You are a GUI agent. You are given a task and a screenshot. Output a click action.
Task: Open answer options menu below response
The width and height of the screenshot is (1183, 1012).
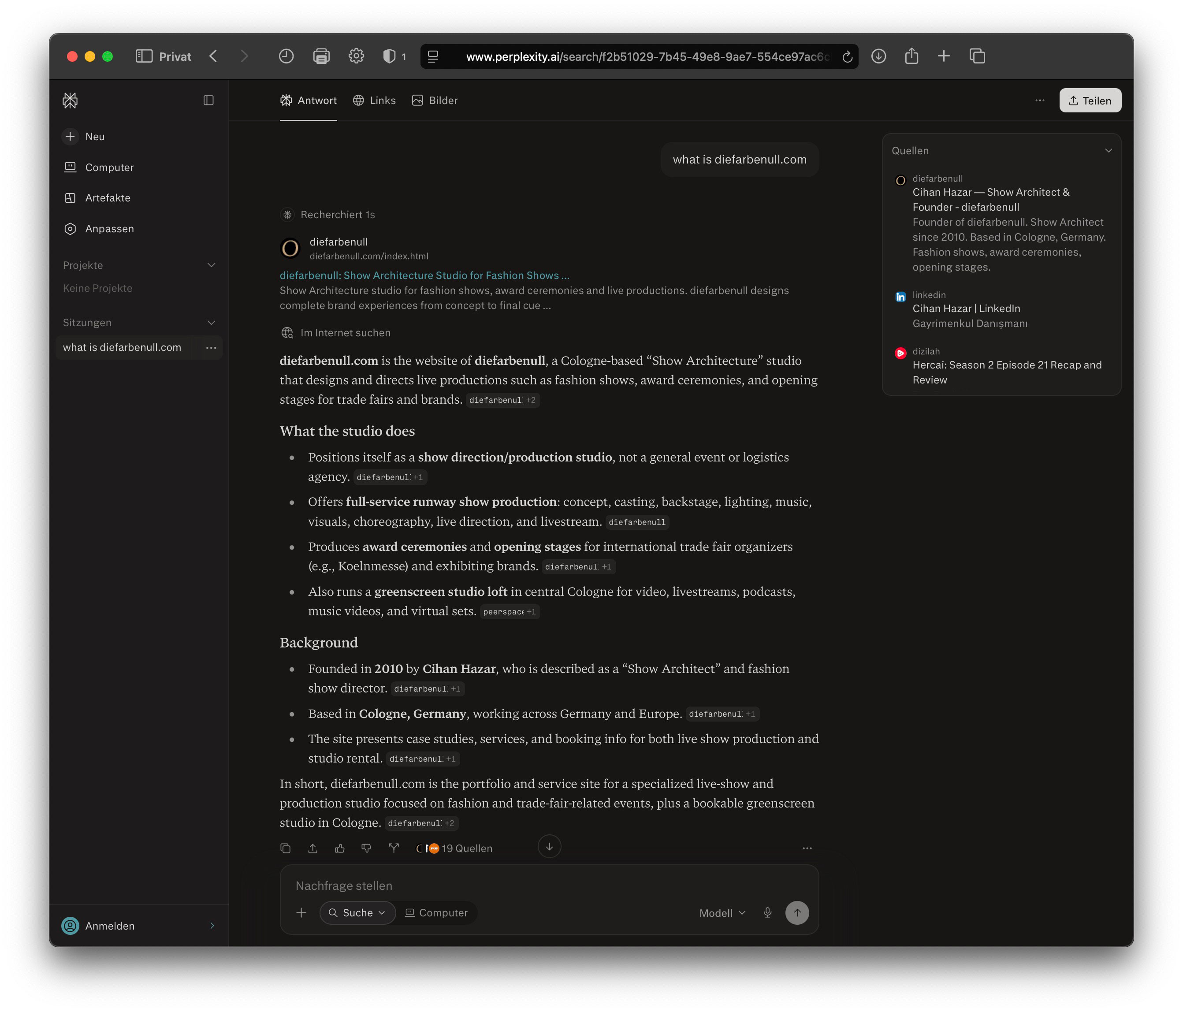click(x=807, y=848)
